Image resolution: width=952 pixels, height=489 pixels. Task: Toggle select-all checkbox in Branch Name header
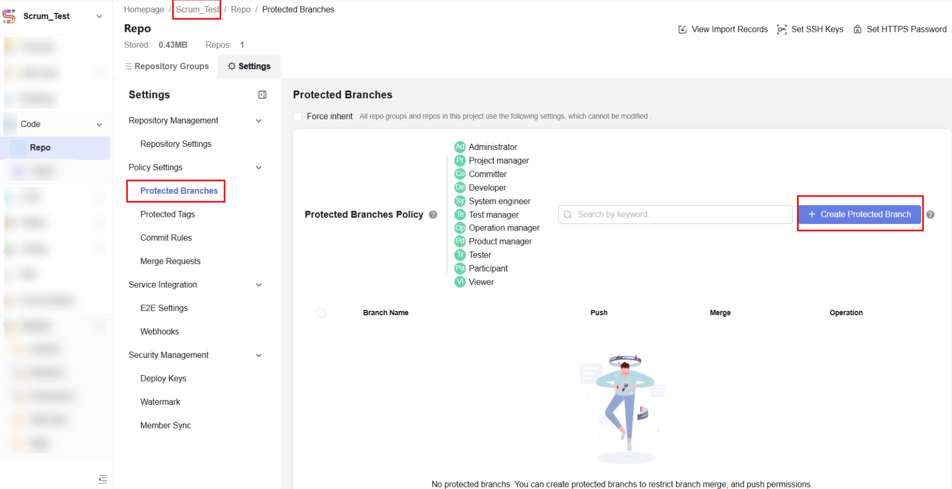tap(321, 313)
